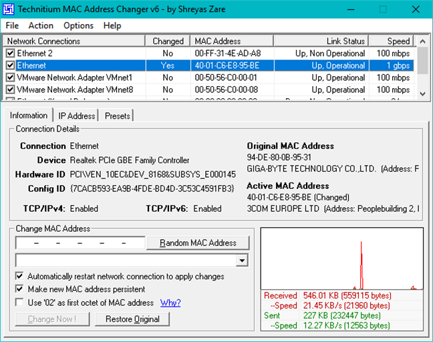This screenshot has width=433, height=342.
Task: Click MAC address 00-50-56-C0-00-08 cell
Action: (x=226, y=90)
